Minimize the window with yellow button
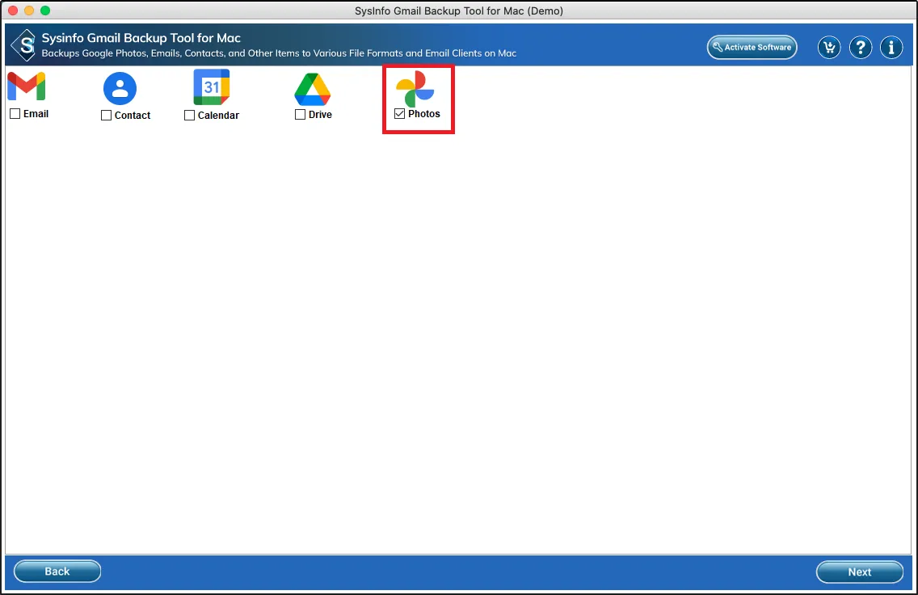Image resolution: width=918 pixels, height=595 pixels. coord(29,11)
